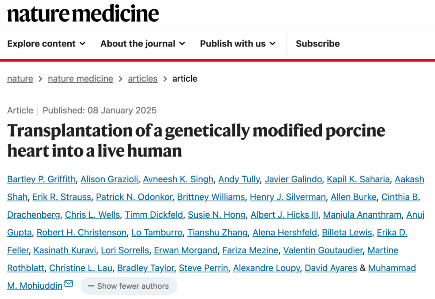
Task: Click author David Ayares link
Action: [x=331, y=268]
